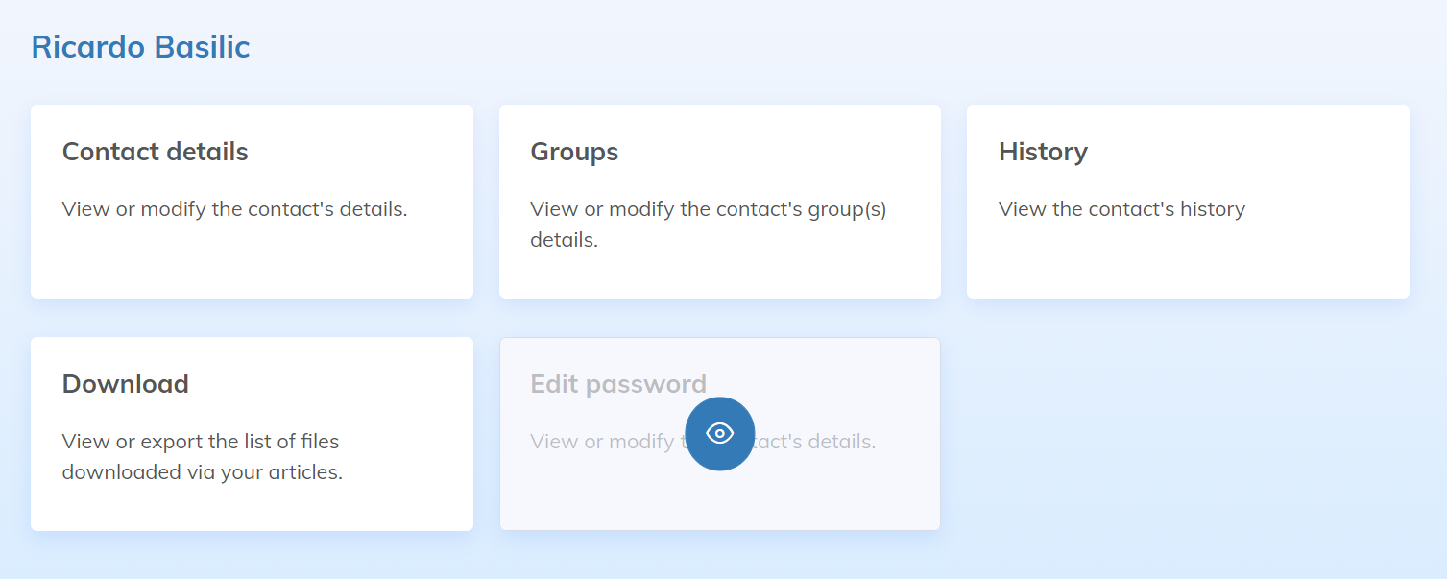Click the word "details." under Groups card
1447x579 pixels.
coord(564,240)
